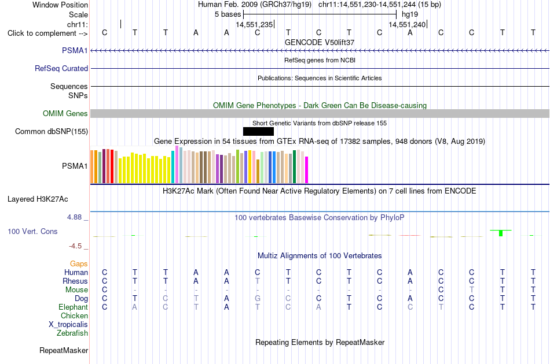Click the position label 14,551,240
550x364 pixels.
pyautogui.click(x=407, y=24)
